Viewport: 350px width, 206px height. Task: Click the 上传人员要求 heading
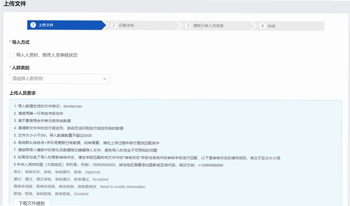(23, 93)
